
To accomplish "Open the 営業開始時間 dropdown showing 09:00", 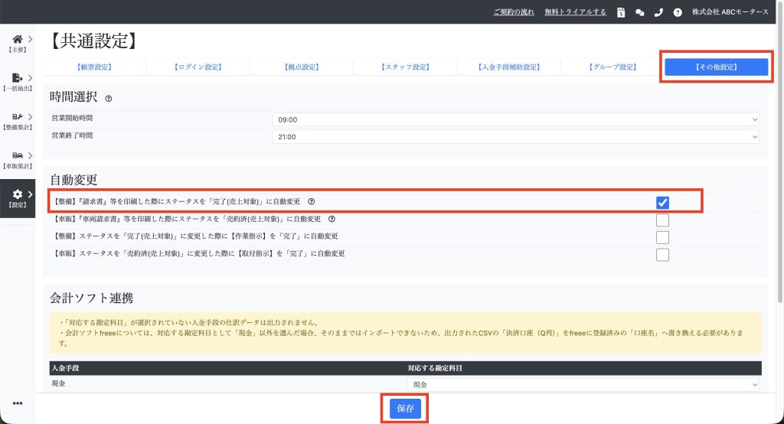I will (515, 119).
